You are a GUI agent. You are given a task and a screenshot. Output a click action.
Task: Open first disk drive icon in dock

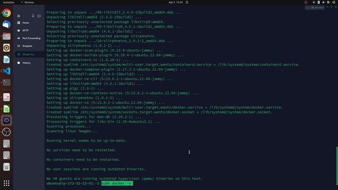(6, 144)
